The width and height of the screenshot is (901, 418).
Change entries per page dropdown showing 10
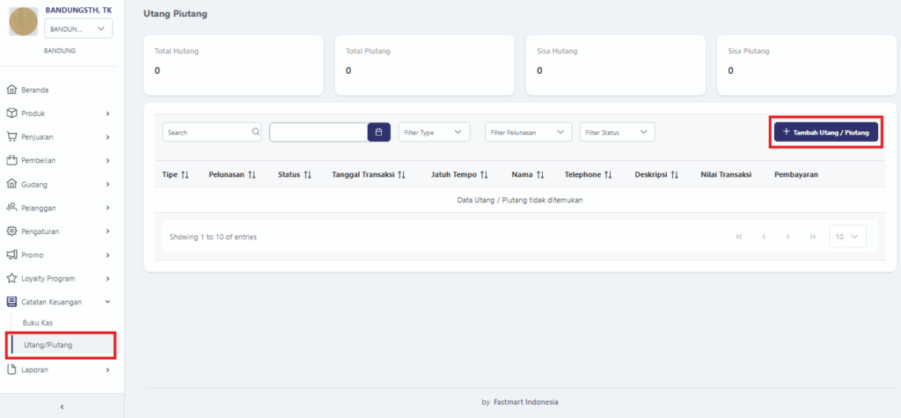click(847, 237)
